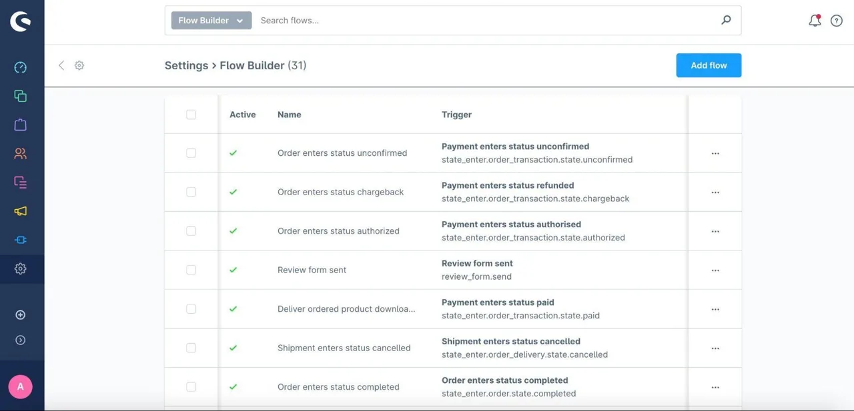Viewport: 854px width, 411px height.
Task: Open the 'Order enters status chargeback' flow
Action: 341,192
